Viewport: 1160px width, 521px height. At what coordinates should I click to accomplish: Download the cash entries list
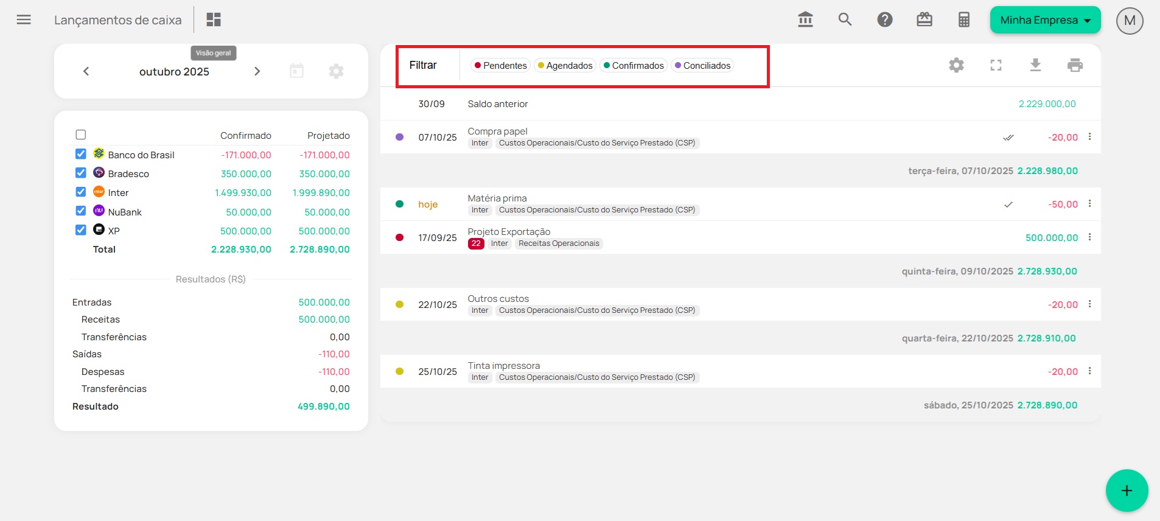coord(1035,65)
